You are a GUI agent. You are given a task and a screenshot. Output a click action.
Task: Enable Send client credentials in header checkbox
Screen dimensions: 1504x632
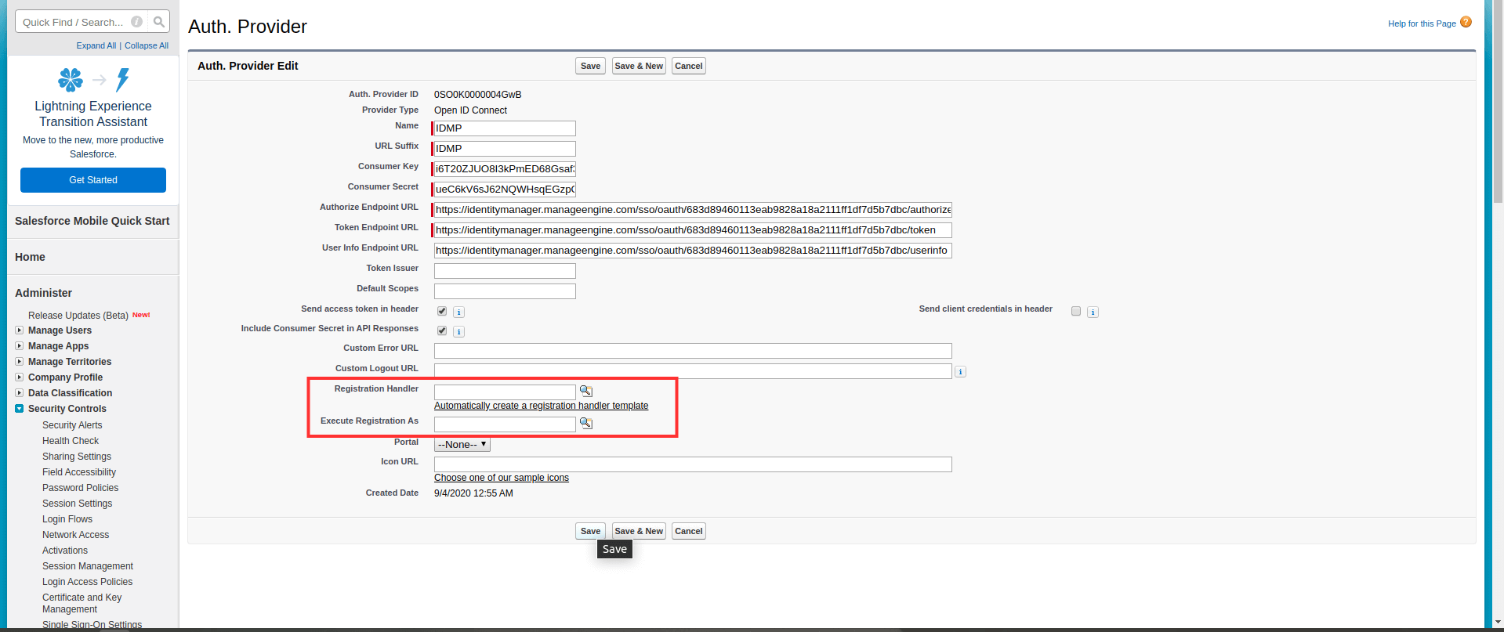pyautogui.click(x=1076, y=311)
